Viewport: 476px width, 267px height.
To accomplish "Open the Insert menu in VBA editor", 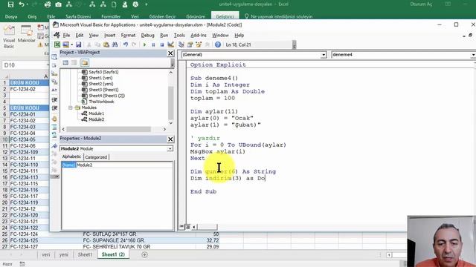I will pos(109,36).
